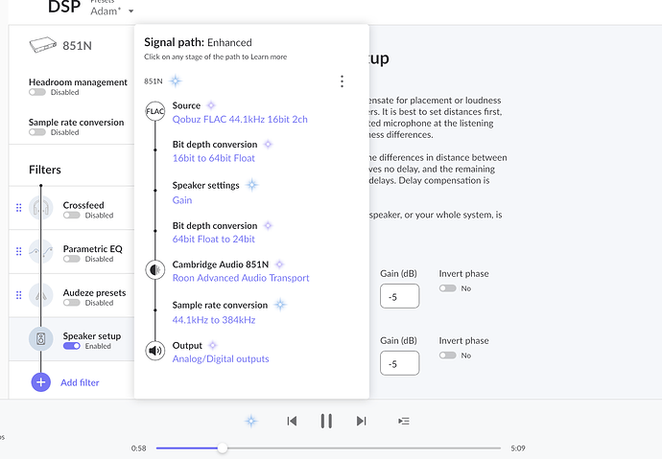This screenshot has width=662, height=459.
Task: Click the 851N signal quality star
Action: [176, 80]
